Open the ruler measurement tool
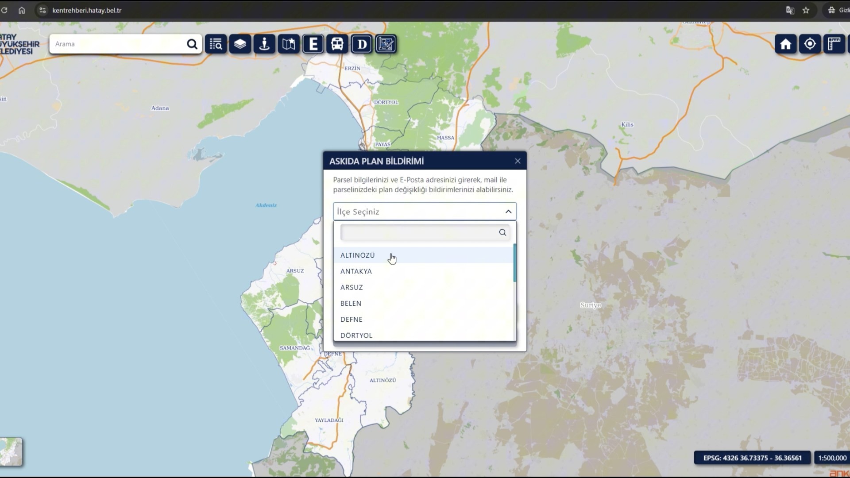Image resolution: width=850 pixels, height=478 pixels. point(834,44)
